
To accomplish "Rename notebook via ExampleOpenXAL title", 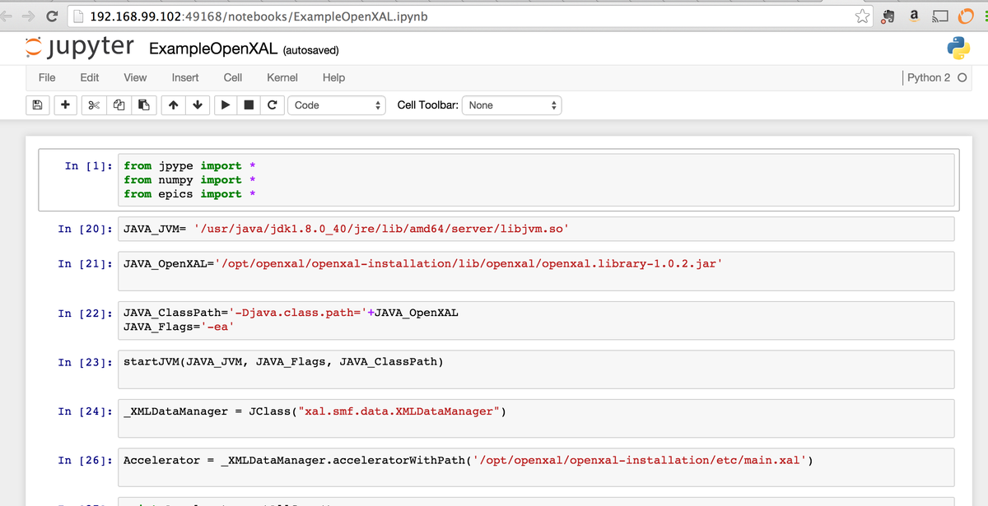I will click(x=212, y=49).
